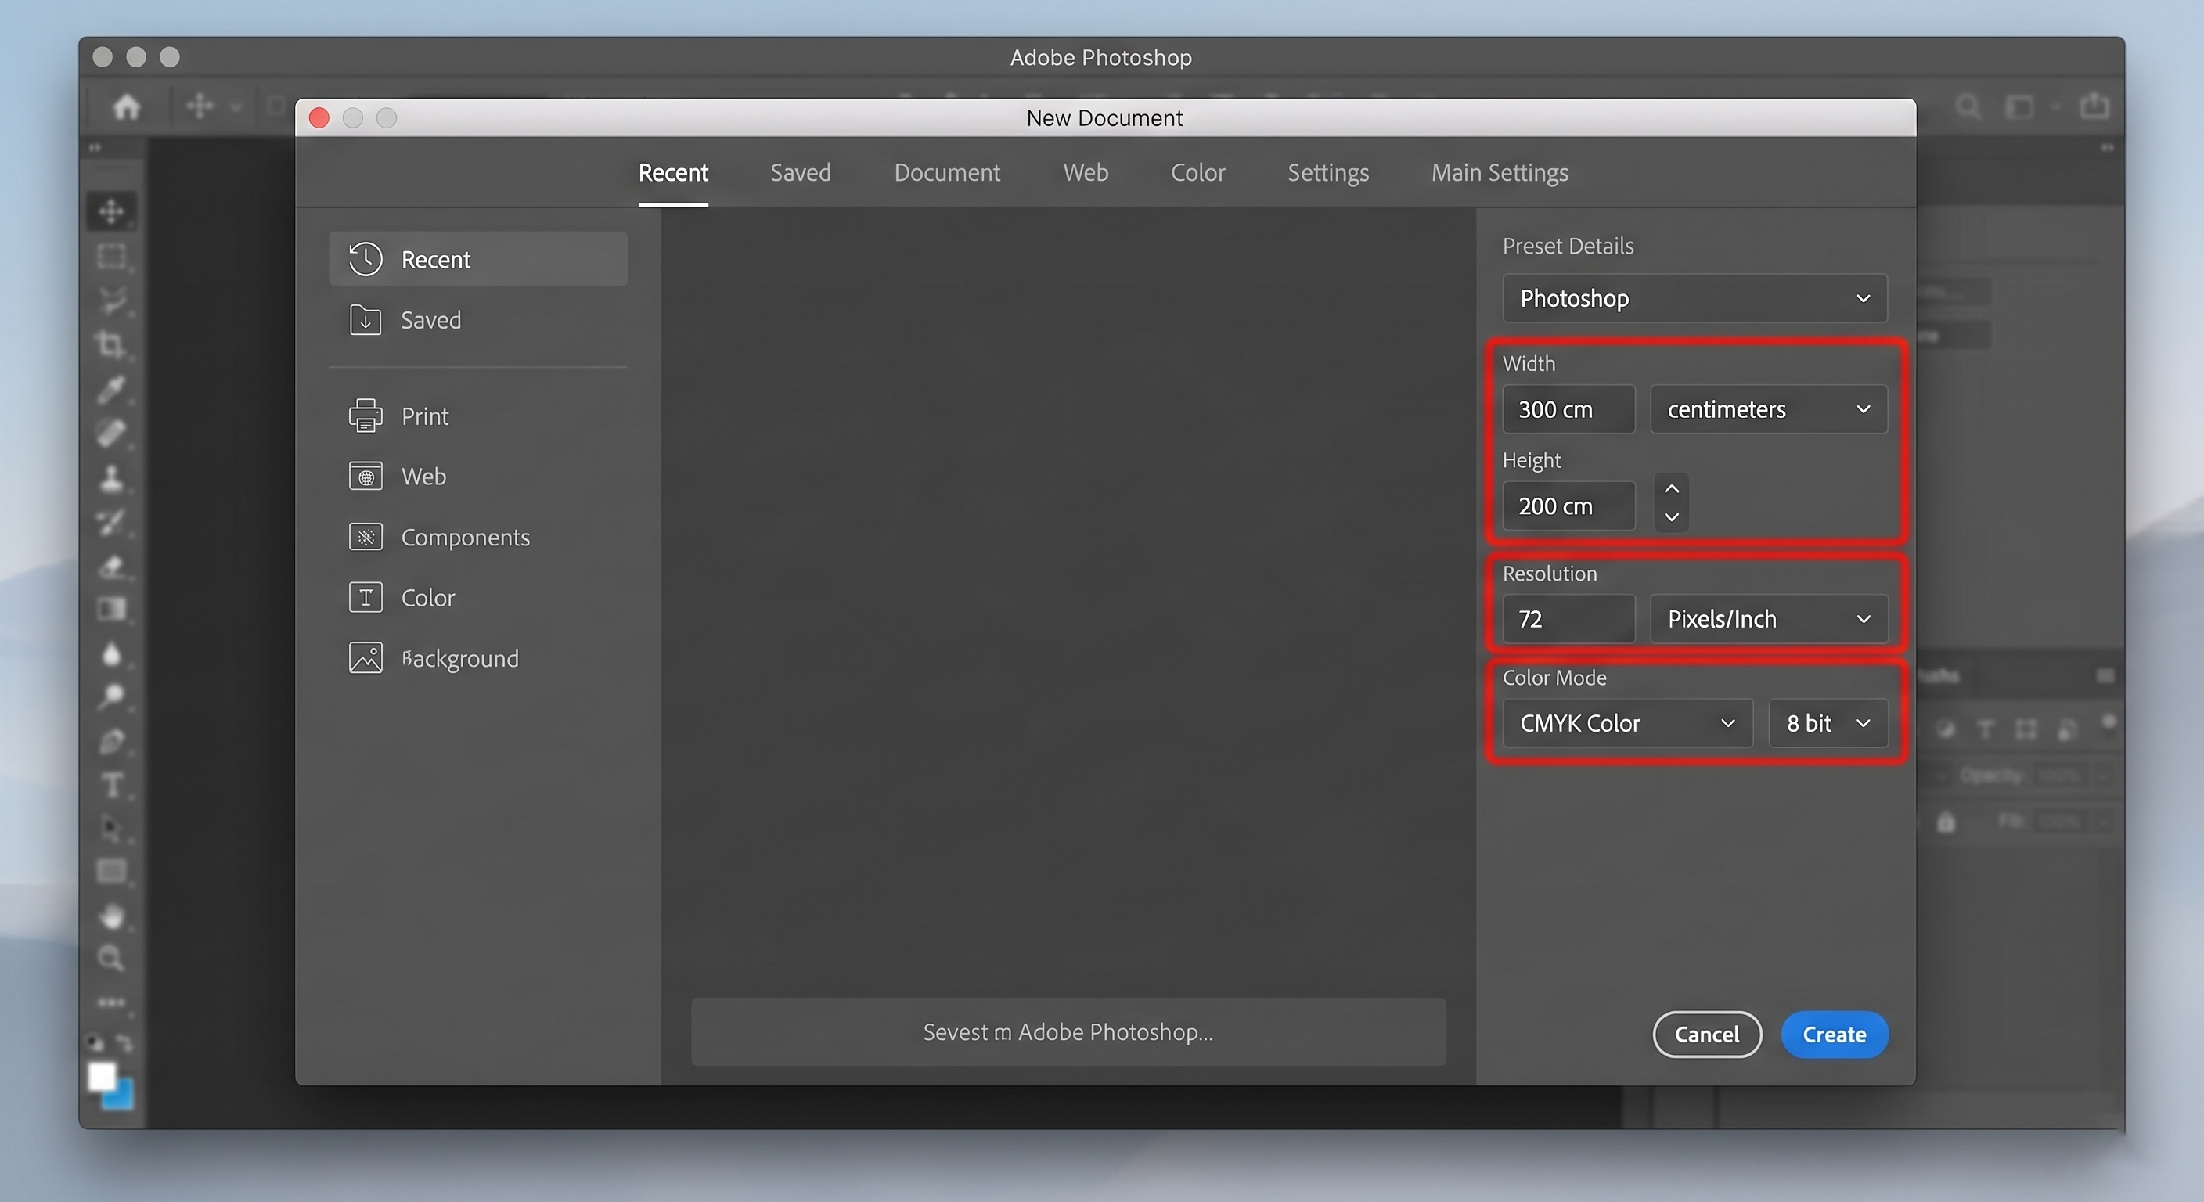Select the Hand tool
The image size is (2204, 1202).
point(111,916)
